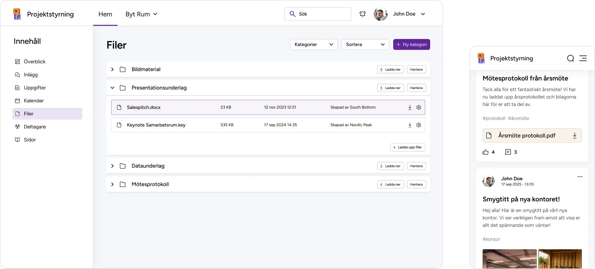
Task: Click the notification bell icon
Action: click(362, 14)
